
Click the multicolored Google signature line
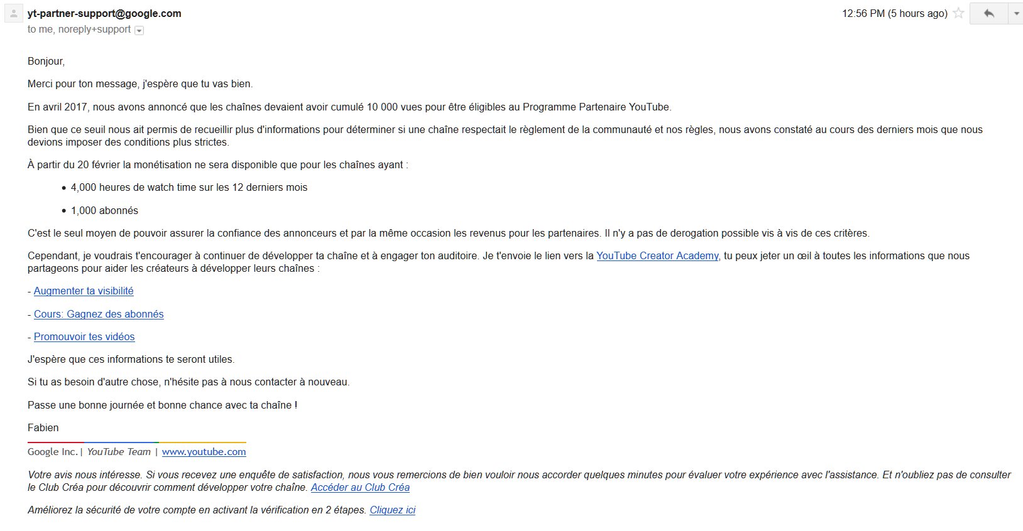coord(136,442)
